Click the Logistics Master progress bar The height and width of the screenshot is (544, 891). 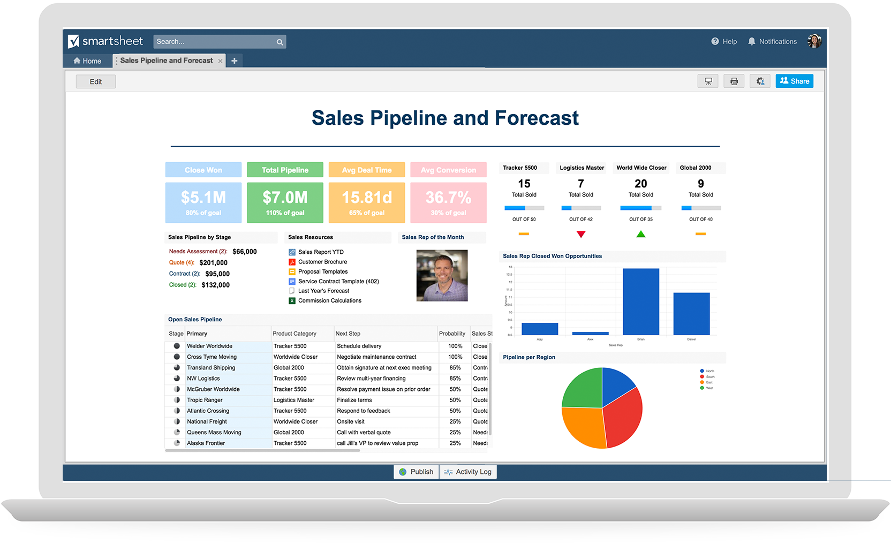tap(581, 208)
